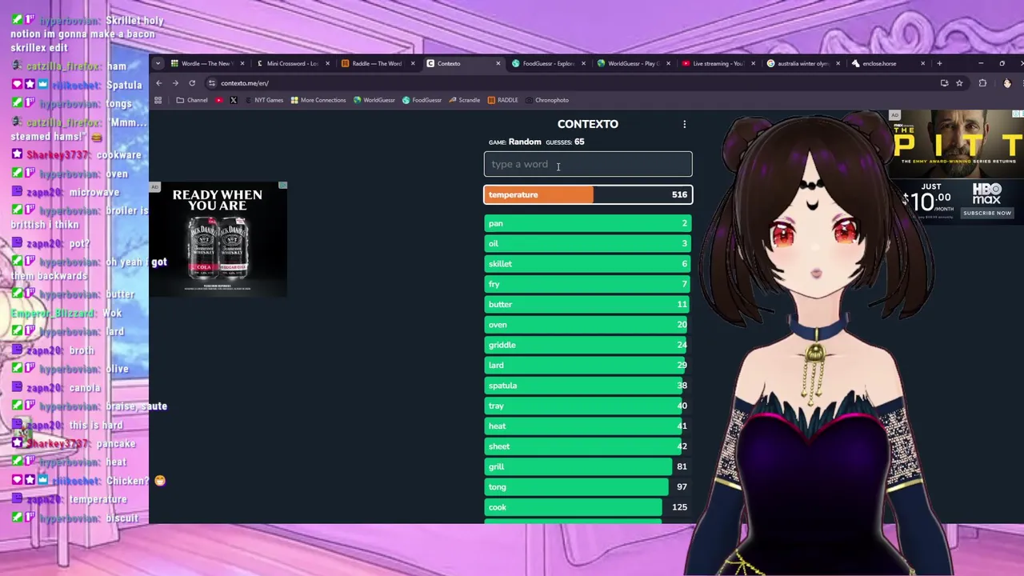Select the 'sheet' guess row
1024x576 pixels.
[x=588, y=446]
